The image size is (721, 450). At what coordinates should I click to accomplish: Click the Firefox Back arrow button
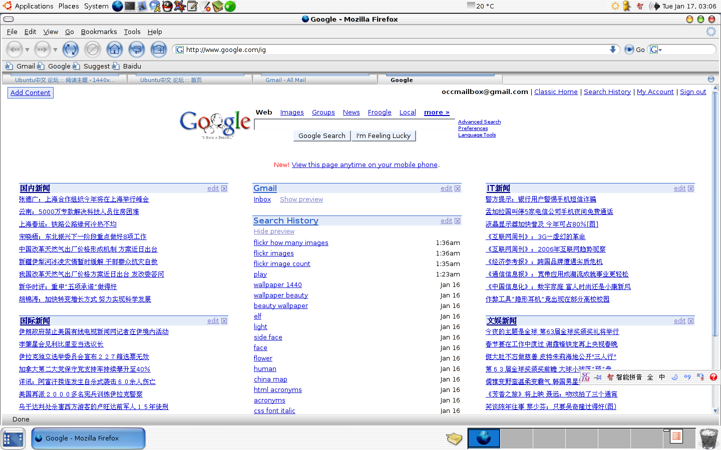click(x=15, y=49)
